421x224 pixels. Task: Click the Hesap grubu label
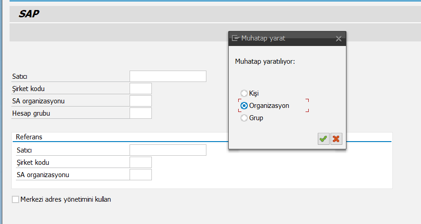click(31, 113)
